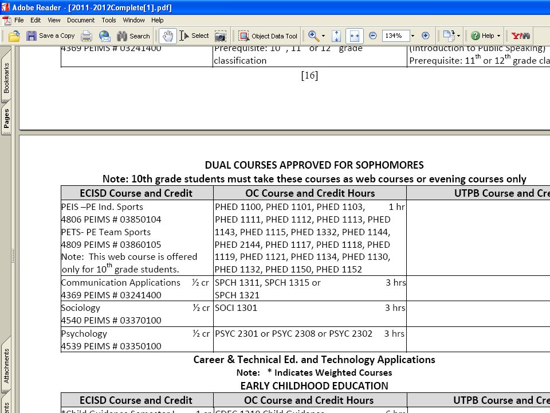The image size is (550, 413).
Task: Click the page number [16] text
Action: [309, 76]
